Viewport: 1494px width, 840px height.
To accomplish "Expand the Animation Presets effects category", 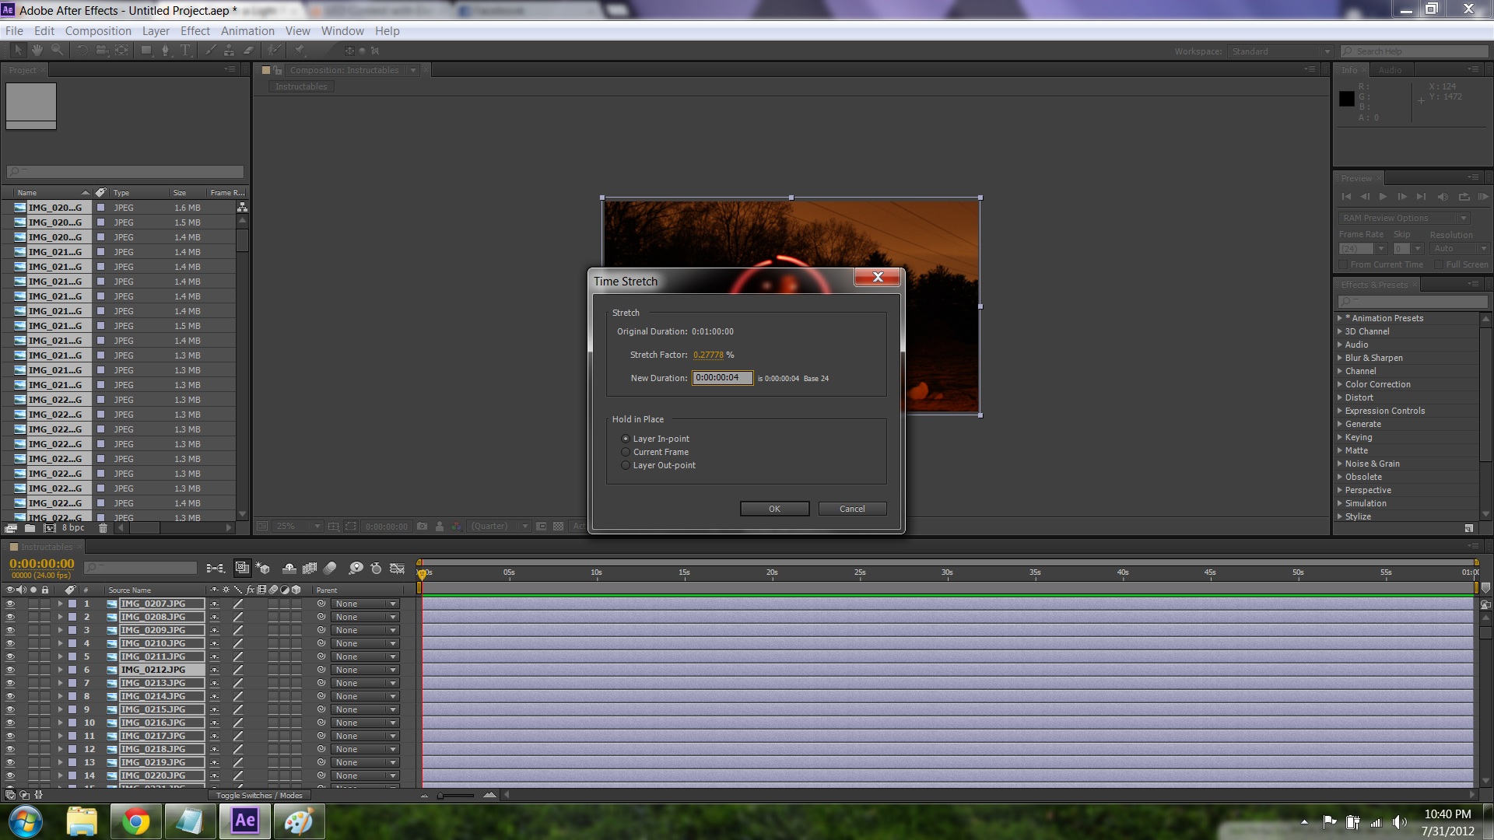I will [1340, 318].
